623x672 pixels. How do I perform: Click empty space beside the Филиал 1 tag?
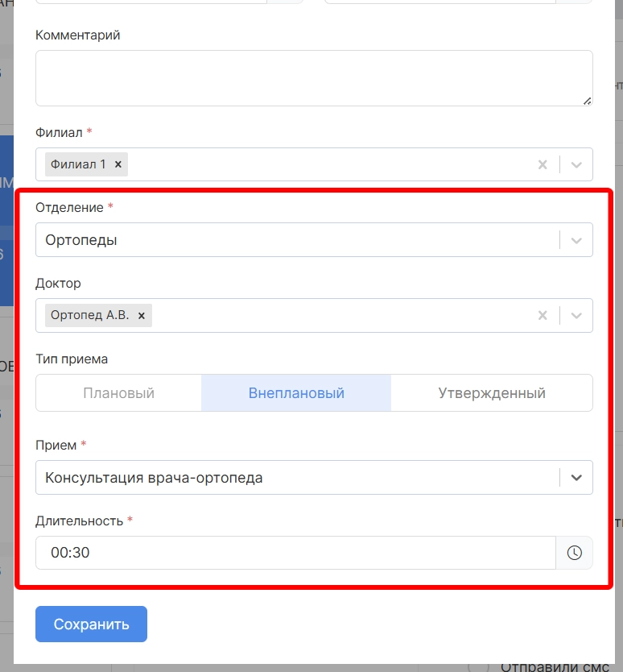click(322, 164)
